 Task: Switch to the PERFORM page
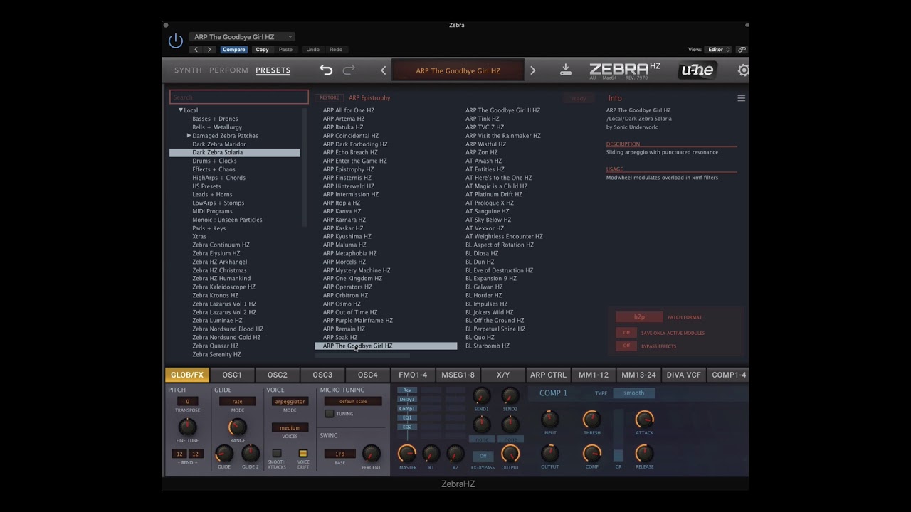click(228, 70)
